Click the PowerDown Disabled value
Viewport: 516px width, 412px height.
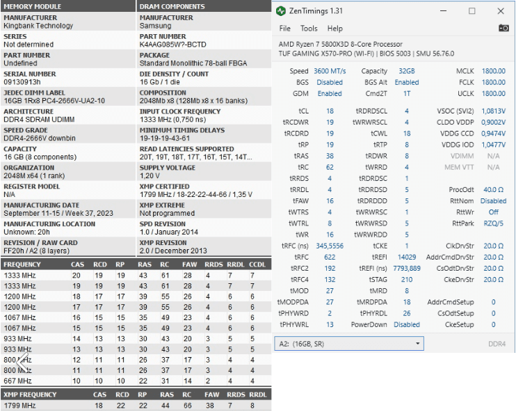click(407, 325)
